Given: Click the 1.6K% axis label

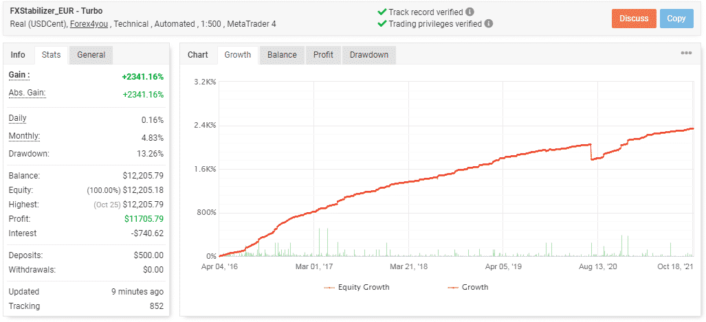Looking at the screenshot, I should [205, 169].
